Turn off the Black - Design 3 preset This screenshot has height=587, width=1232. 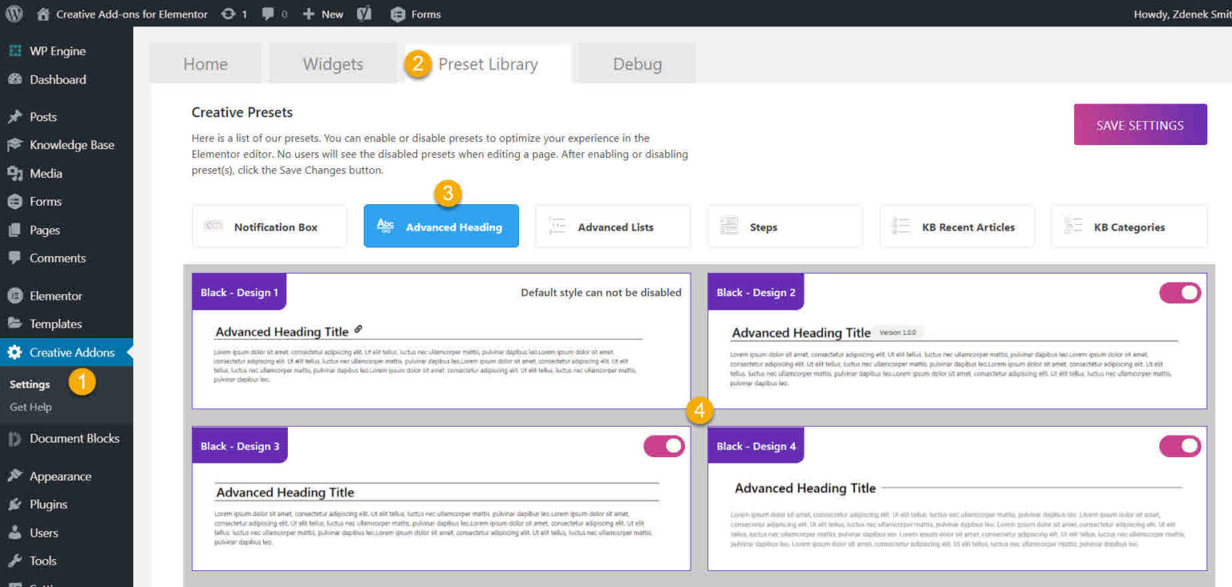pos(663,445)
